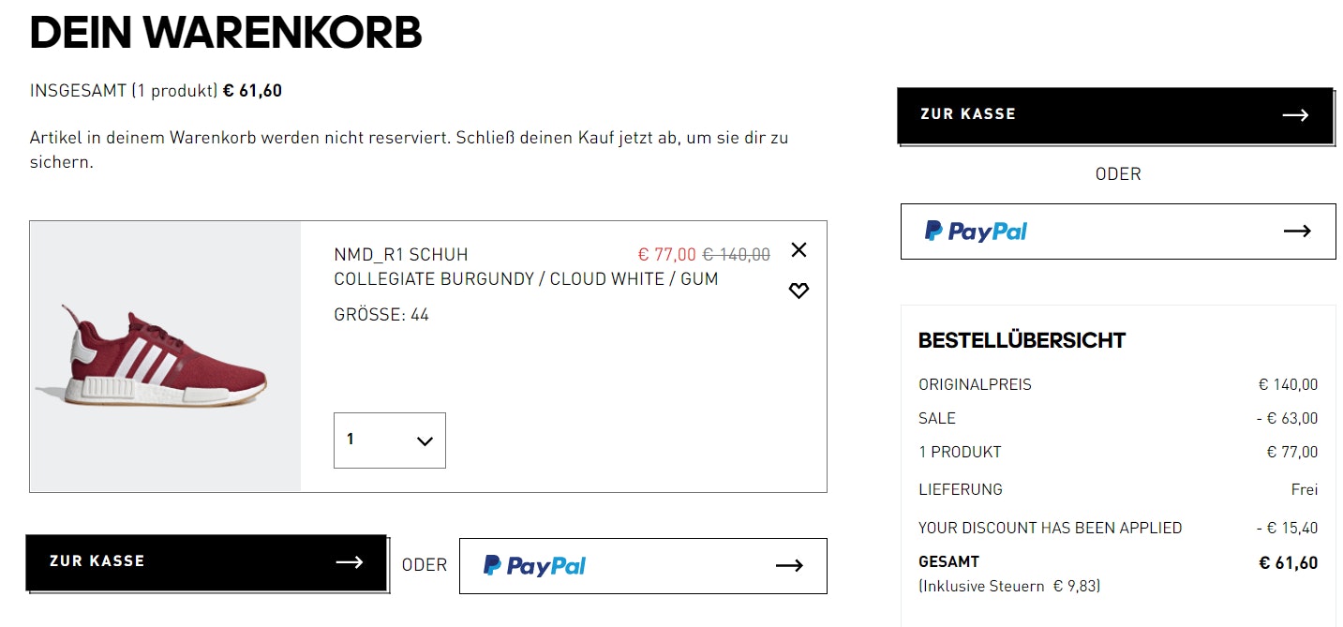Screen dimensions: 1343x627
Task: Open the burgundy NMD_R1 shoe thumbnail
Action: (165, 356)
